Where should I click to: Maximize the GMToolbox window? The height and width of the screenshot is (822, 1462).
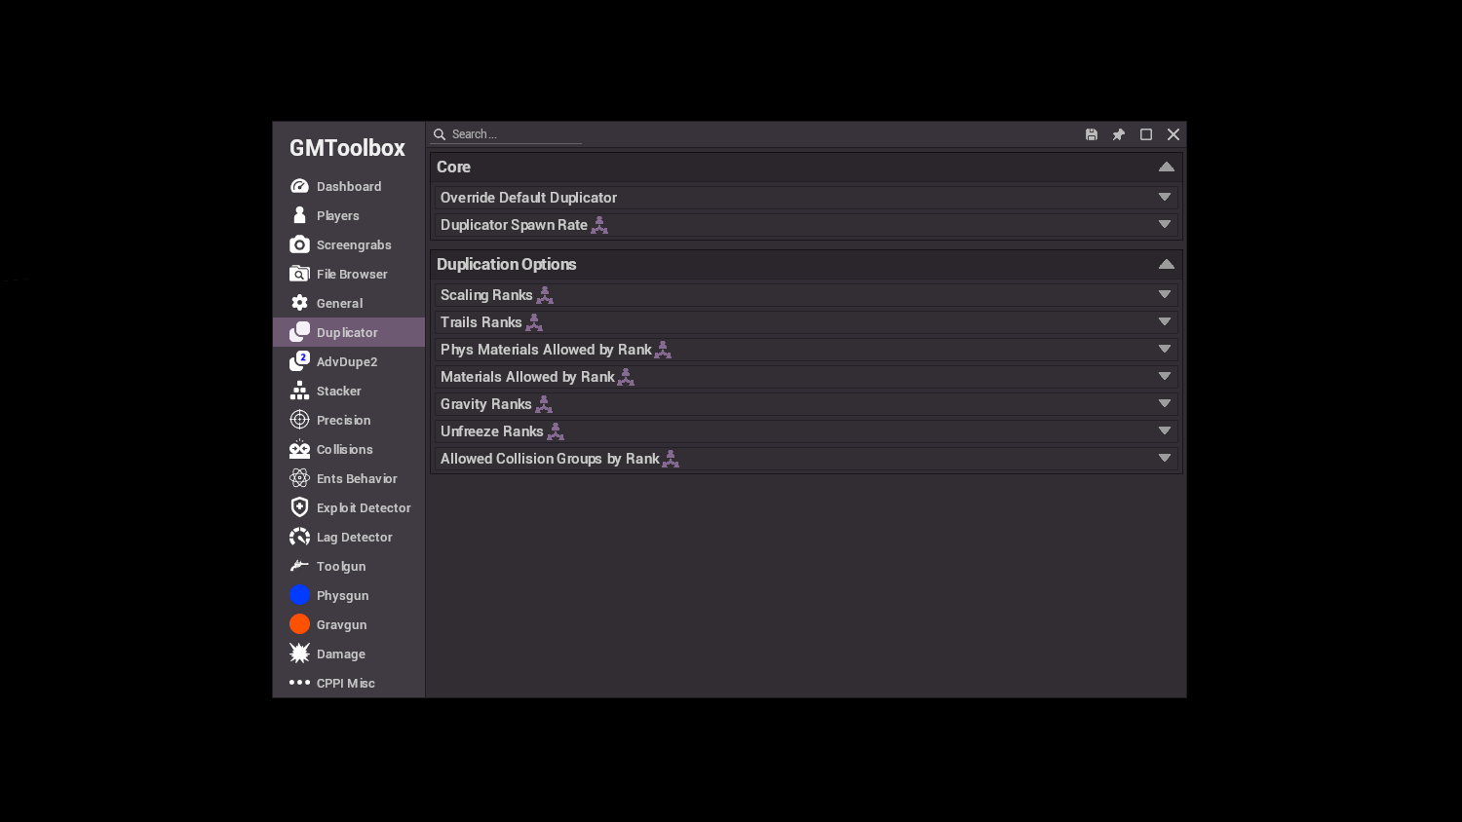[1146, 134]
